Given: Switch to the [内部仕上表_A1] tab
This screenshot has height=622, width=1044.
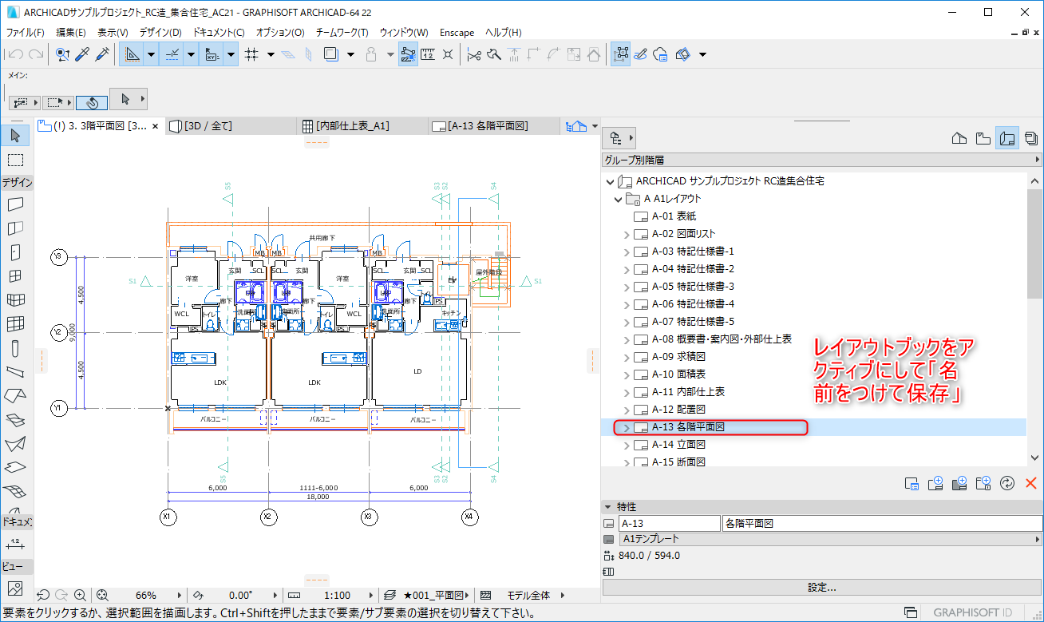Looking at the screenshot, I should coord(362,126).
